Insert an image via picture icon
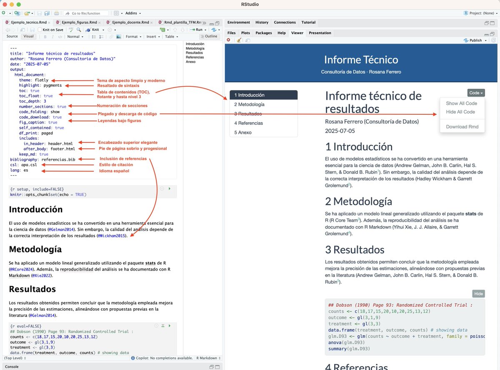The height and width of the screenshot is (370, 500). [119, 37]
